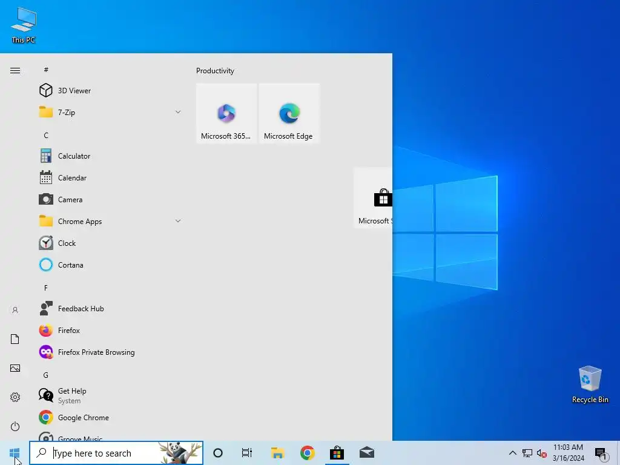Open Calendar app in Start menu

coord(110,177)
